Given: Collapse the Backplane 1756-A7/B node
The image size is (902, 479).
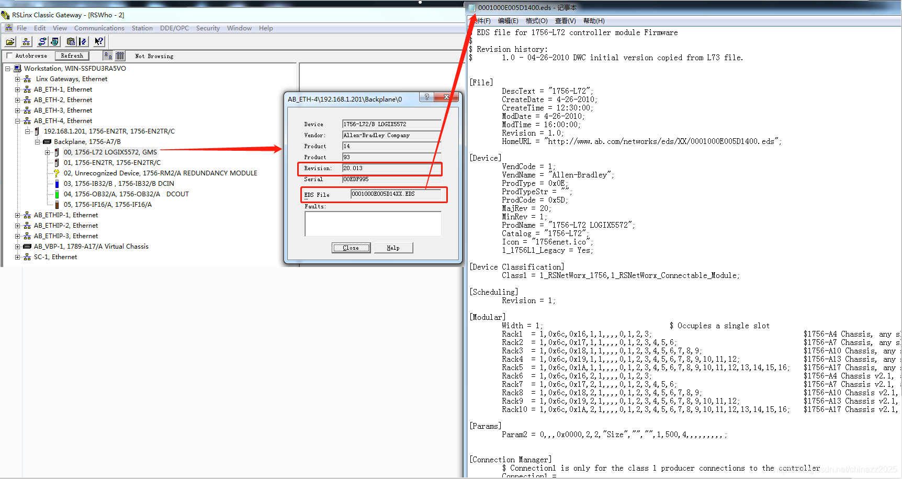Looking at the screenshot, I should point(37,142).
